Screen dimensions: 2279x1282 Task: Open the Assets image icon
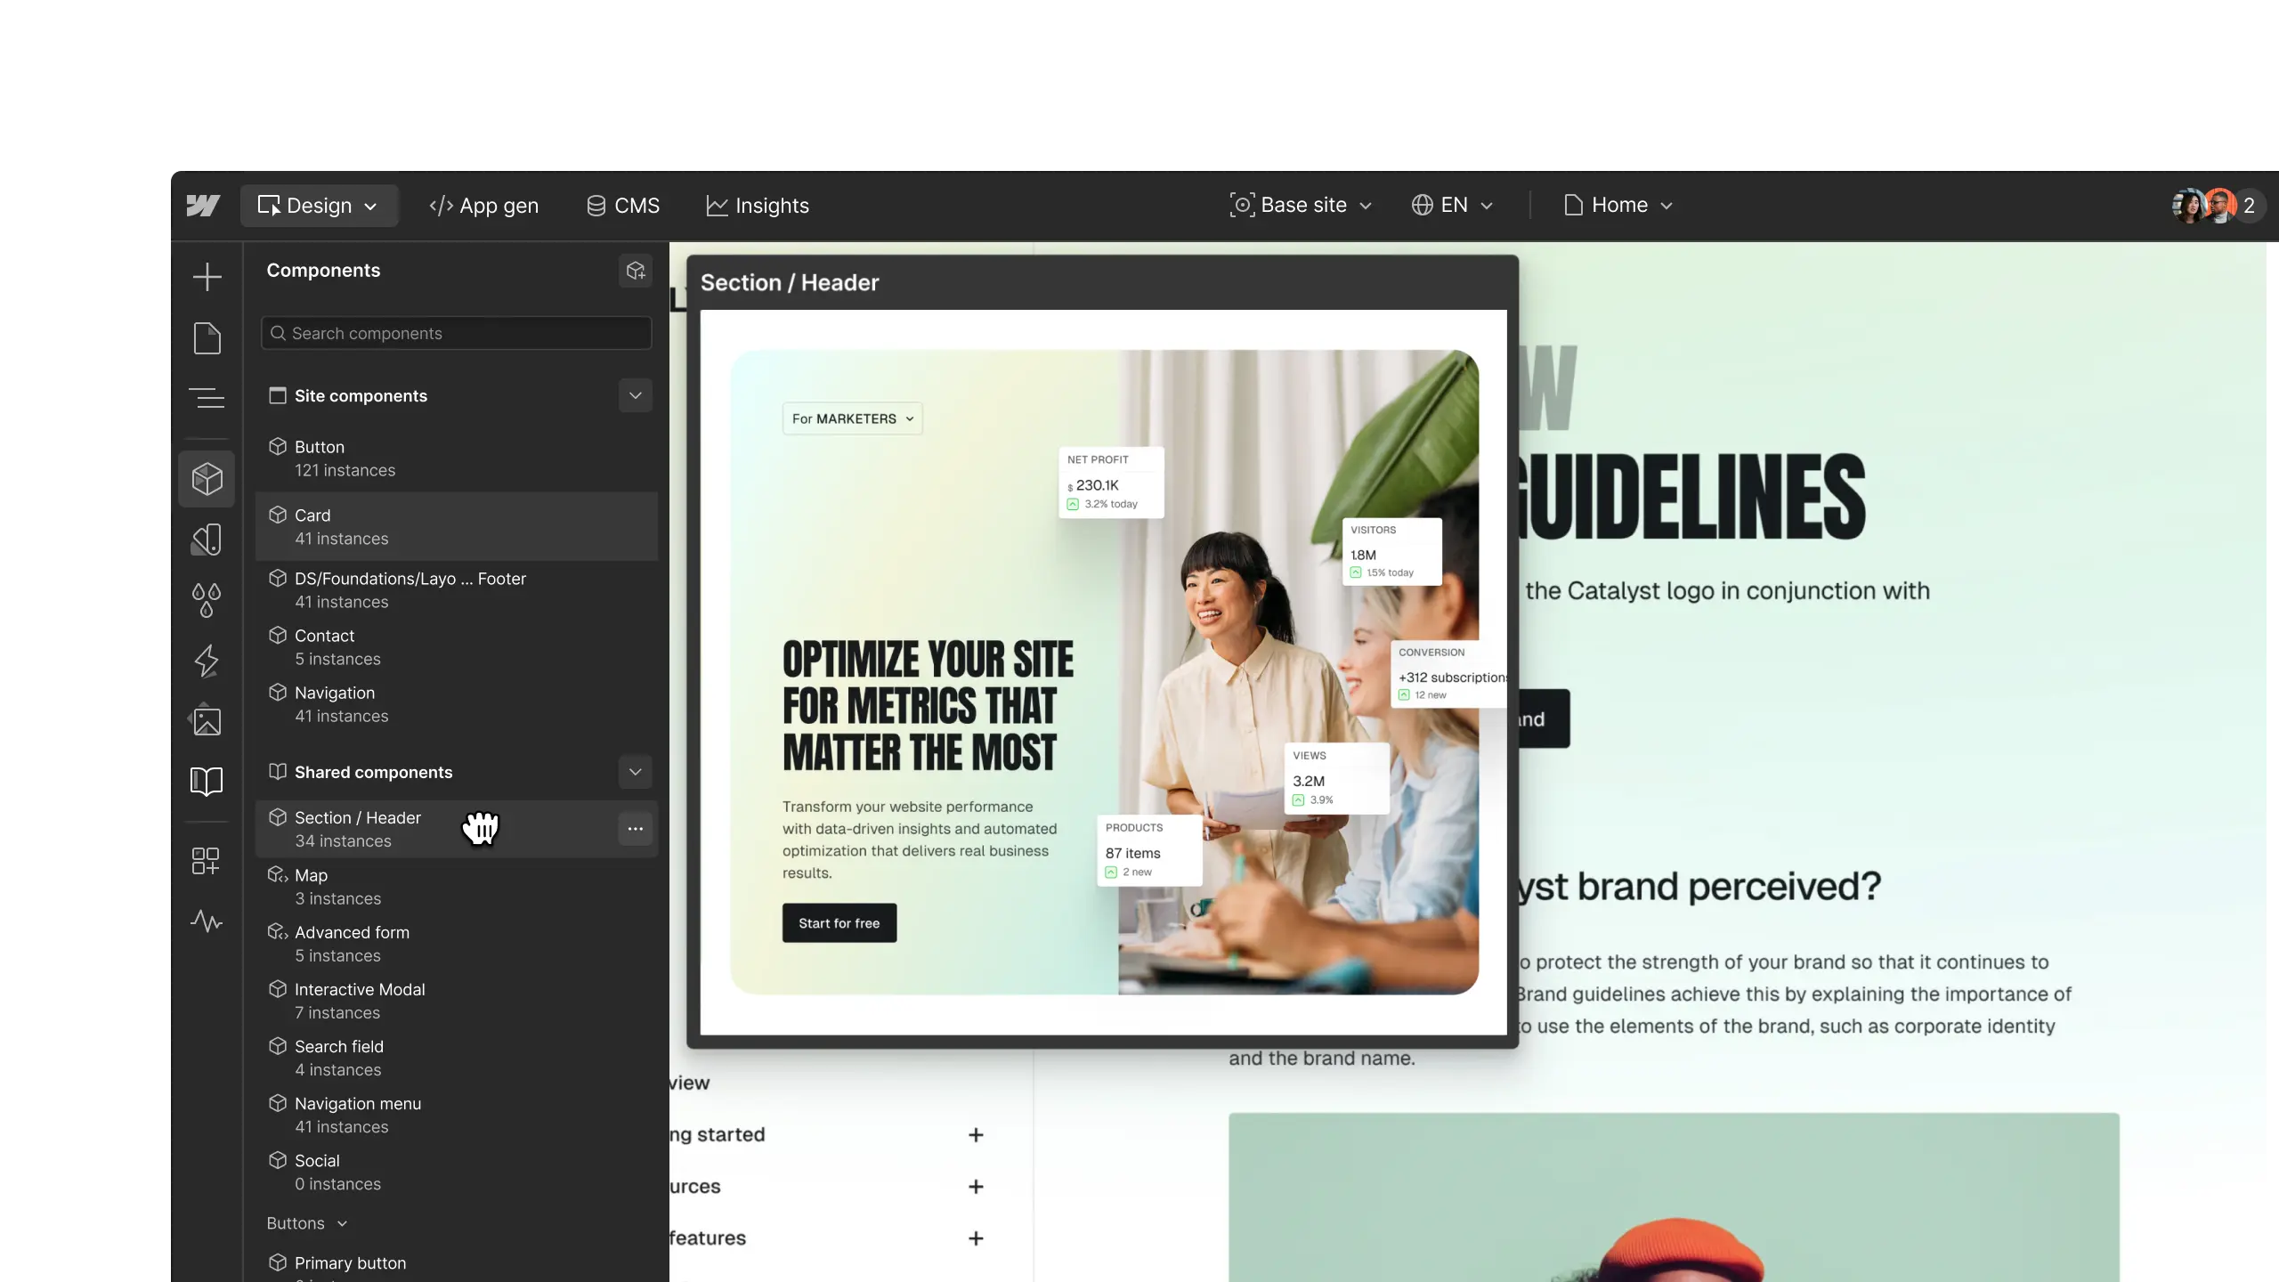207,720
